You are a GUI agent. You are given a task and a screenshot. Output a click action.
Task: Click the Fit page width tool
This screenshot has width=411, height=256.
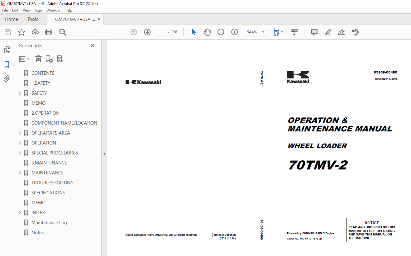tap(276, 32)
